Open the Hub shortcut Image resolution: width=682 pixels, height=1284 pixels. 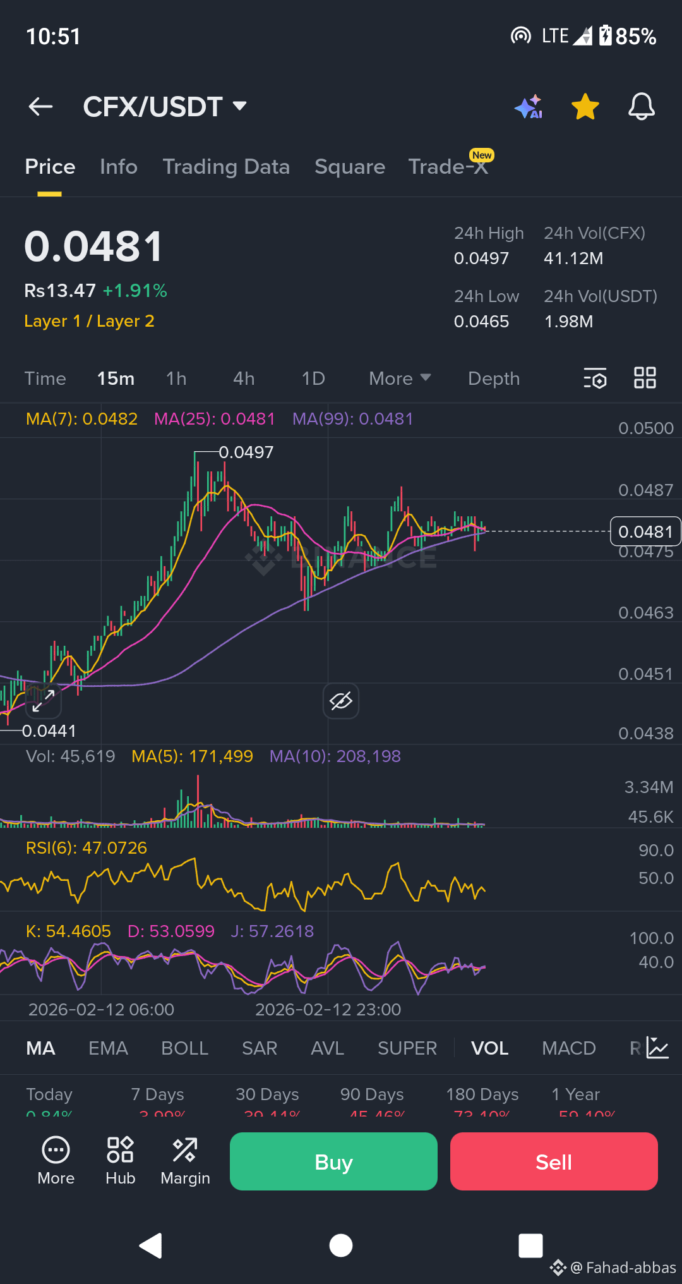pos(120,1161)
